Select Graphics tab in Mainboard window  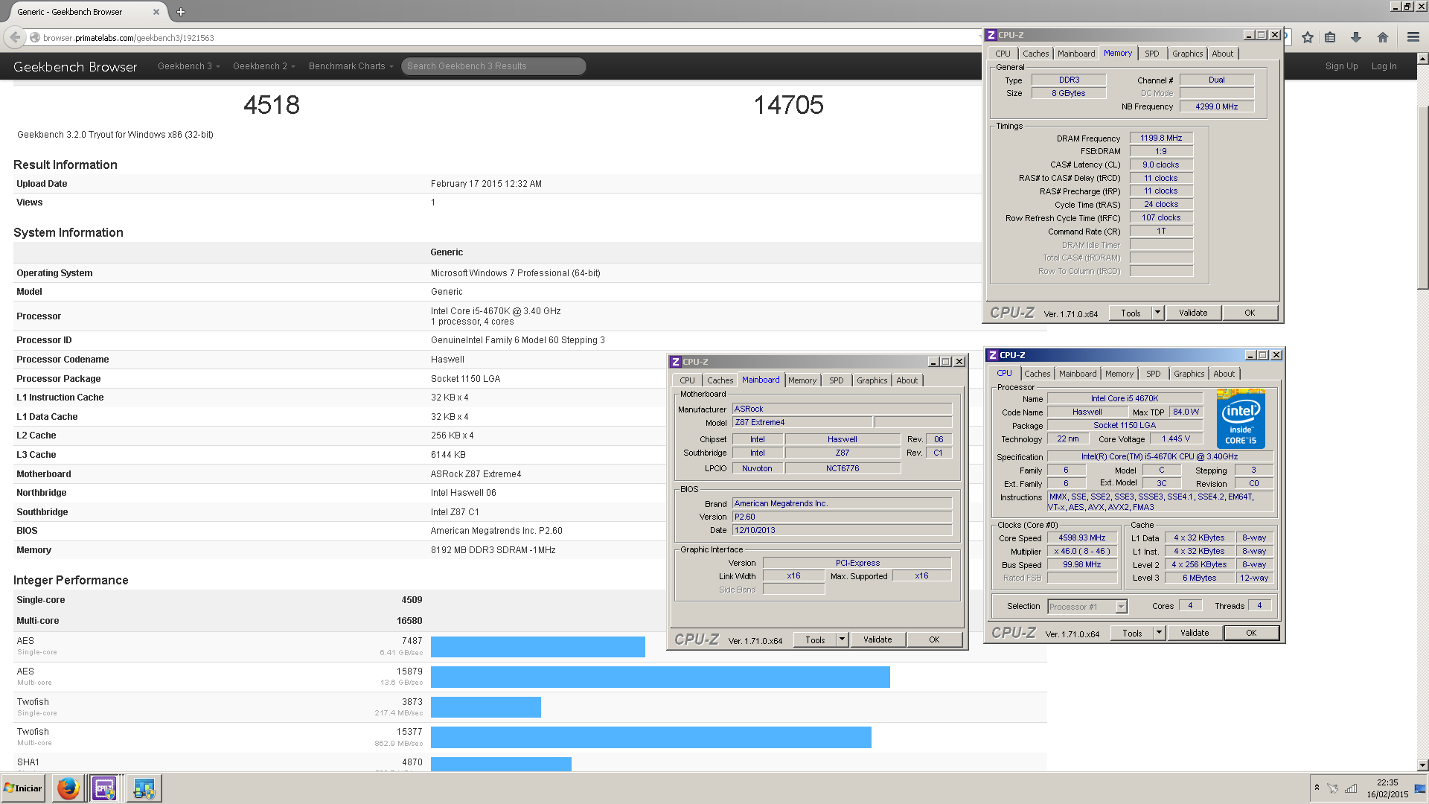872,380
